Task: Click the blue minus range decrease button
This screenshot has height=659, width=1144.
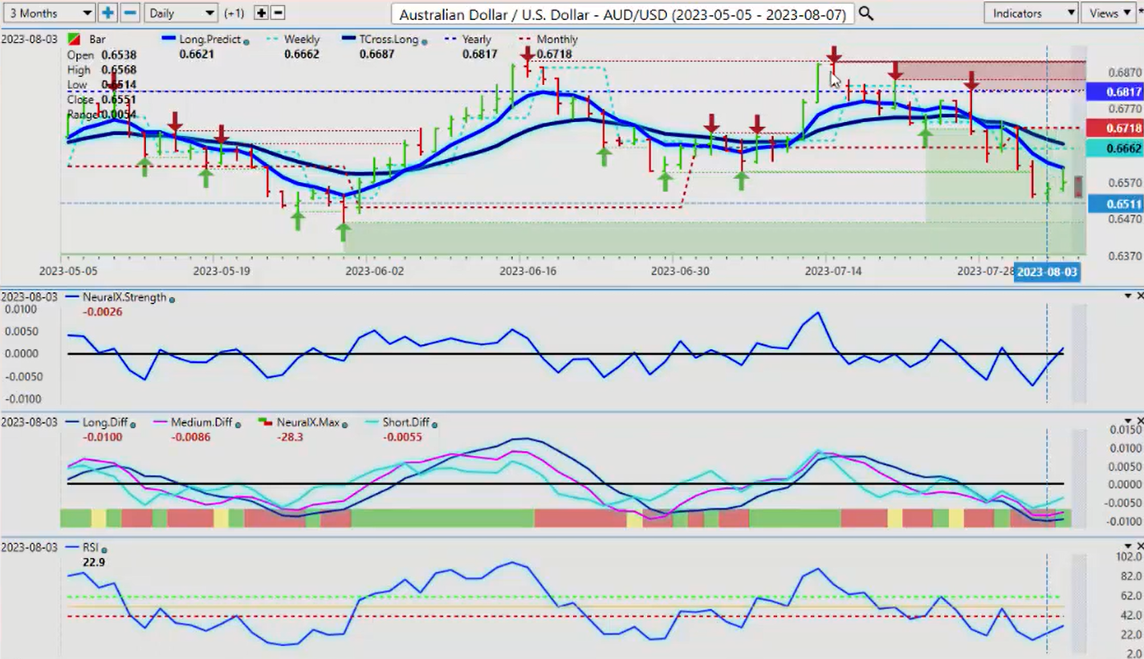Action: [x=130, y=13]
